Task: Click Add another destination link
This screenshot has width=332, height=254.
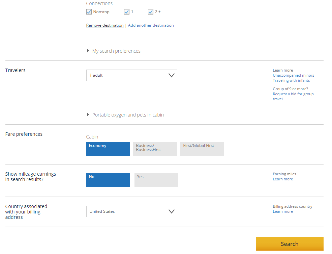Action: point(151,25)
